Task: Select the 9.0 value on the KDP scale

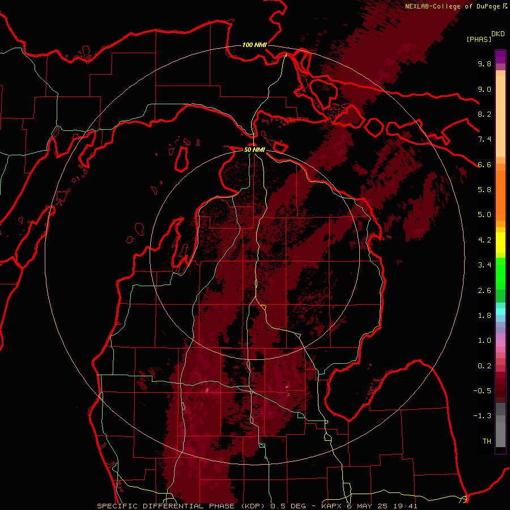Action: 484,89
